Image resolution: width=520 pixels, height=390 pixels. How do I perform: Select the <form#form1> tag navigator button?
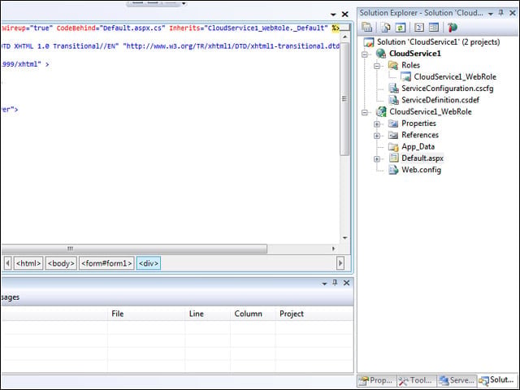tap(106, 263)
